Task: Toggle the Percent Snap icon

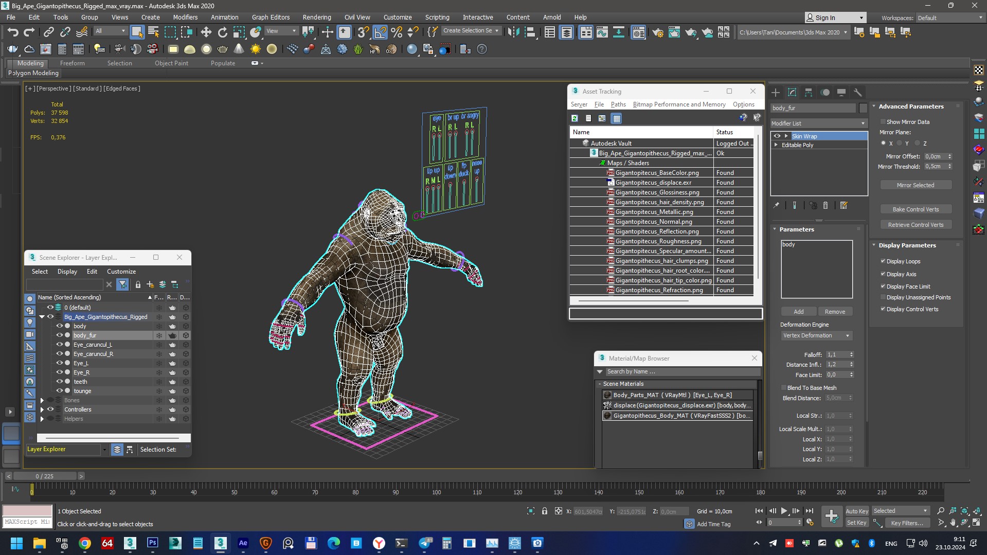Action: pyautogui.click(x=397, y=32)
